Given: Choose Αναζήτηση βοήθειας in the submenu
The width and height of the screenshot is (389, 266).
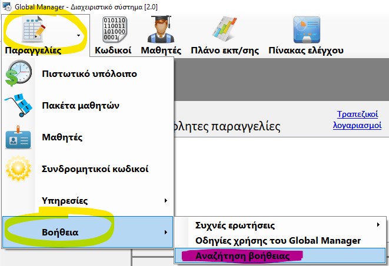Looking at the screenshot, I should pos(280,255).
